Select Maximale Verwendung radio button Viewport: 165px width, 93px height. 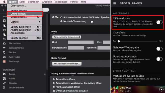61,21
